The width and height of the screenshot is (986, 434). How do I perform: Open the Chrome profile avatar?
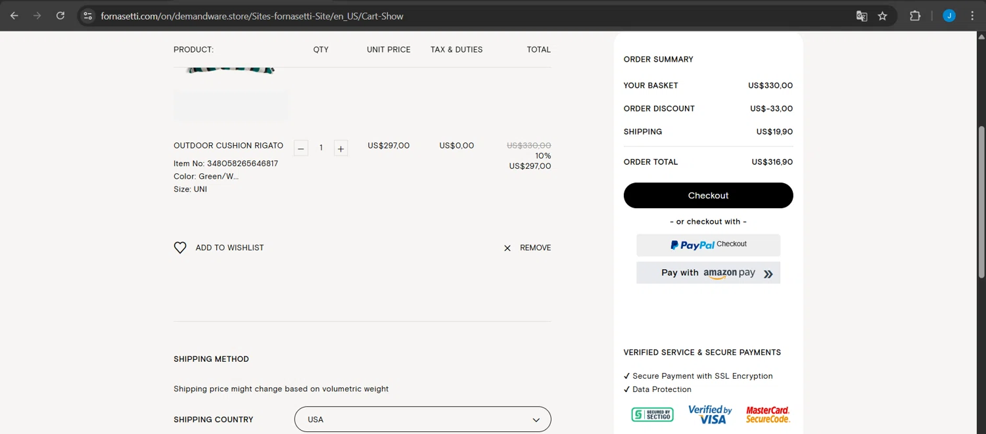949,16
